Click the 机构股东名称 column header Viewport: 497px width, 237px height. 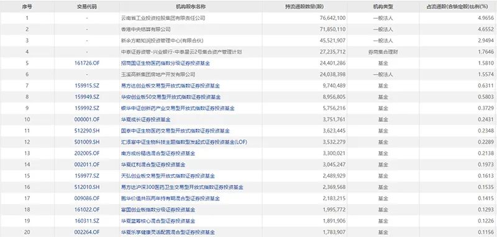point(191,7)
